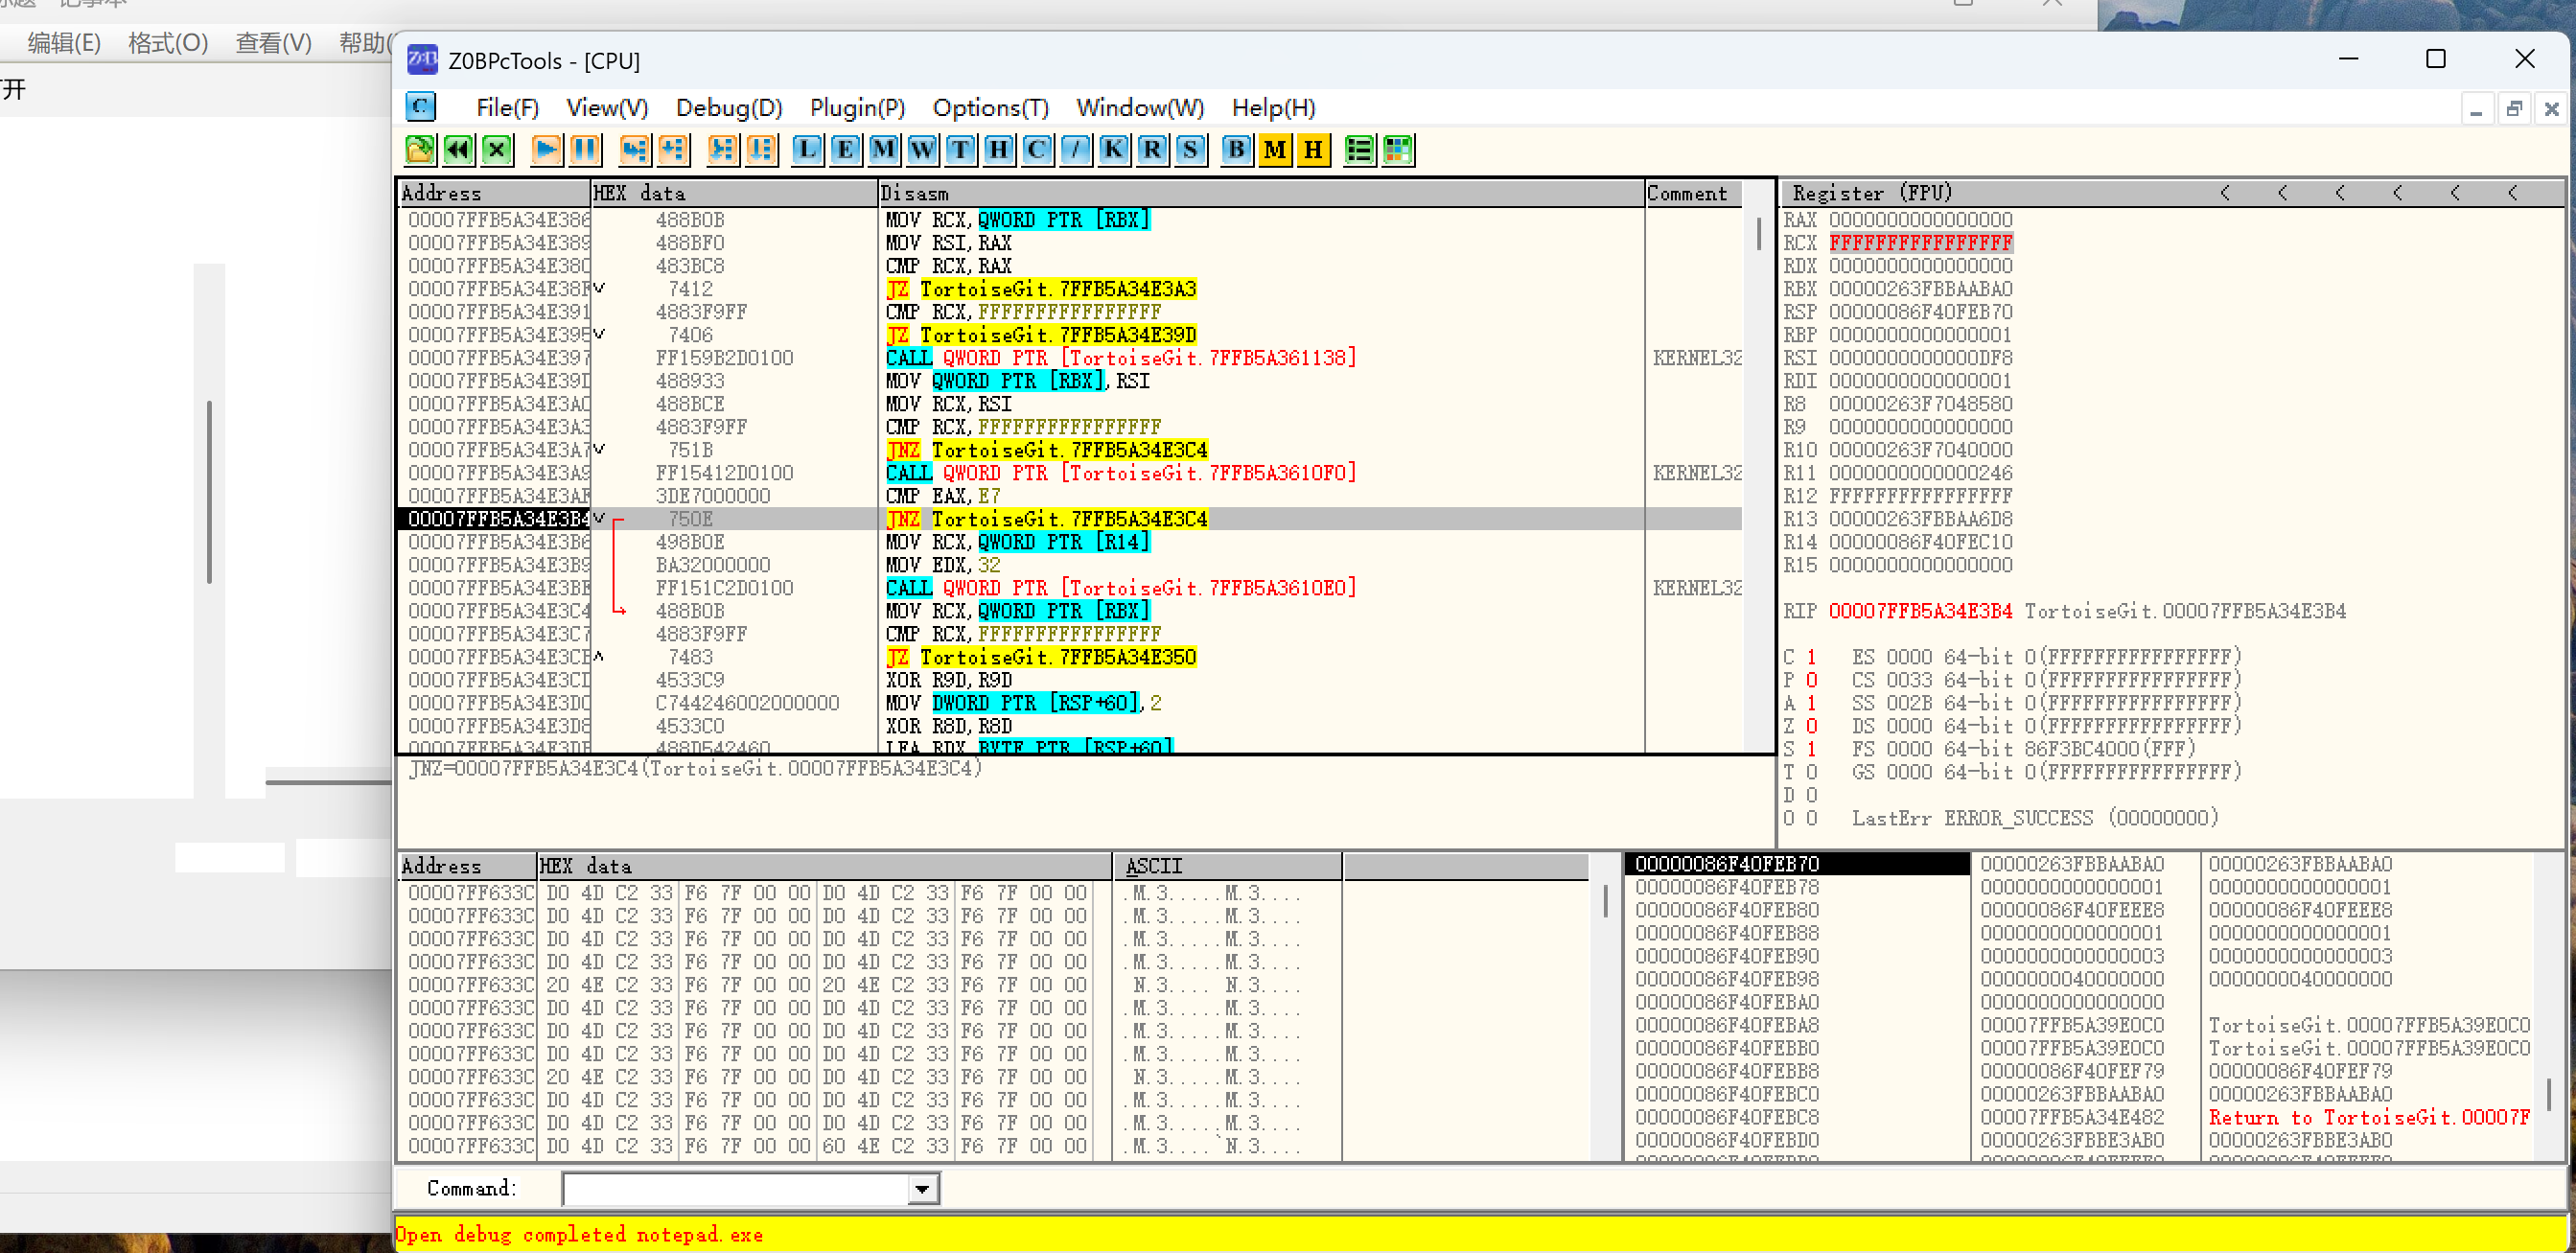Viewport: 2576px width, 1253px height.
Task: Click the Step over icon
Action: [673, 150]
